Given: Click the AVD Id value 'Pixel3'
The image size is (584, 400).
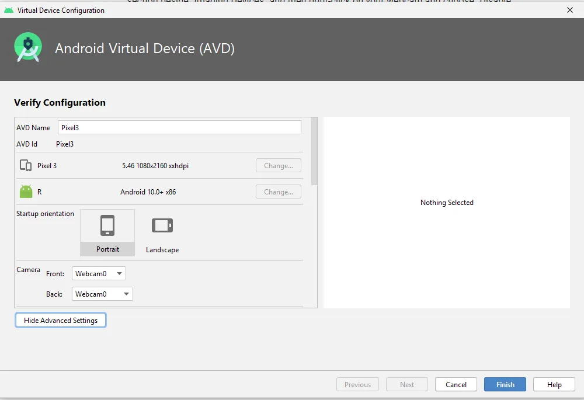Looking at the screenshot, I should (65, 144).
